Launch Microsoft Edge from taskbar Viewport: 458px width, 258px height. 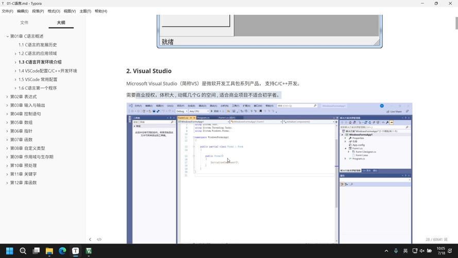[62, 251]
